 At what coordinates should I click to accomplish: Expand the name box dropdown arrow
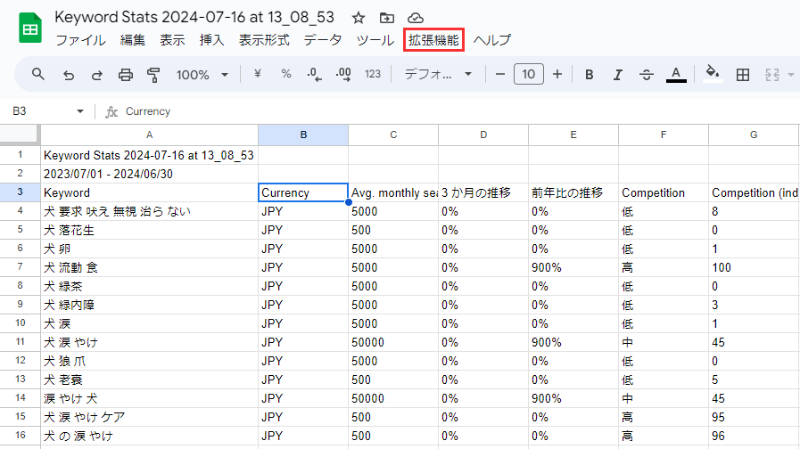click(x=80, y=111)
